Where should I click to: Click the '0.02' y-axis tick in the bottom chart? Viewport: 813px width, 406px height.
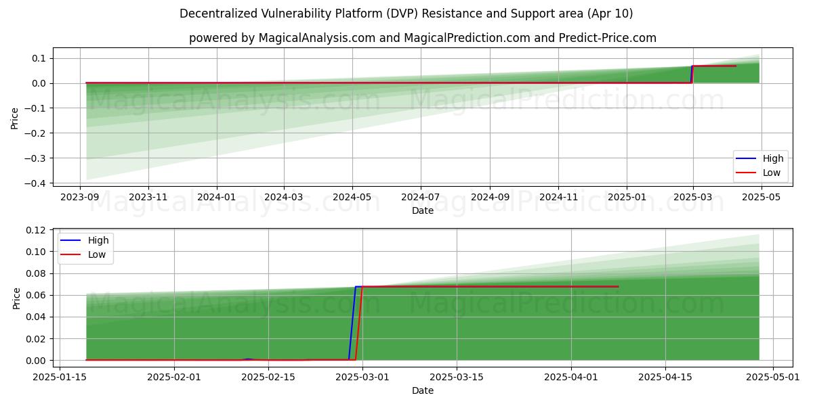[37, 338]
